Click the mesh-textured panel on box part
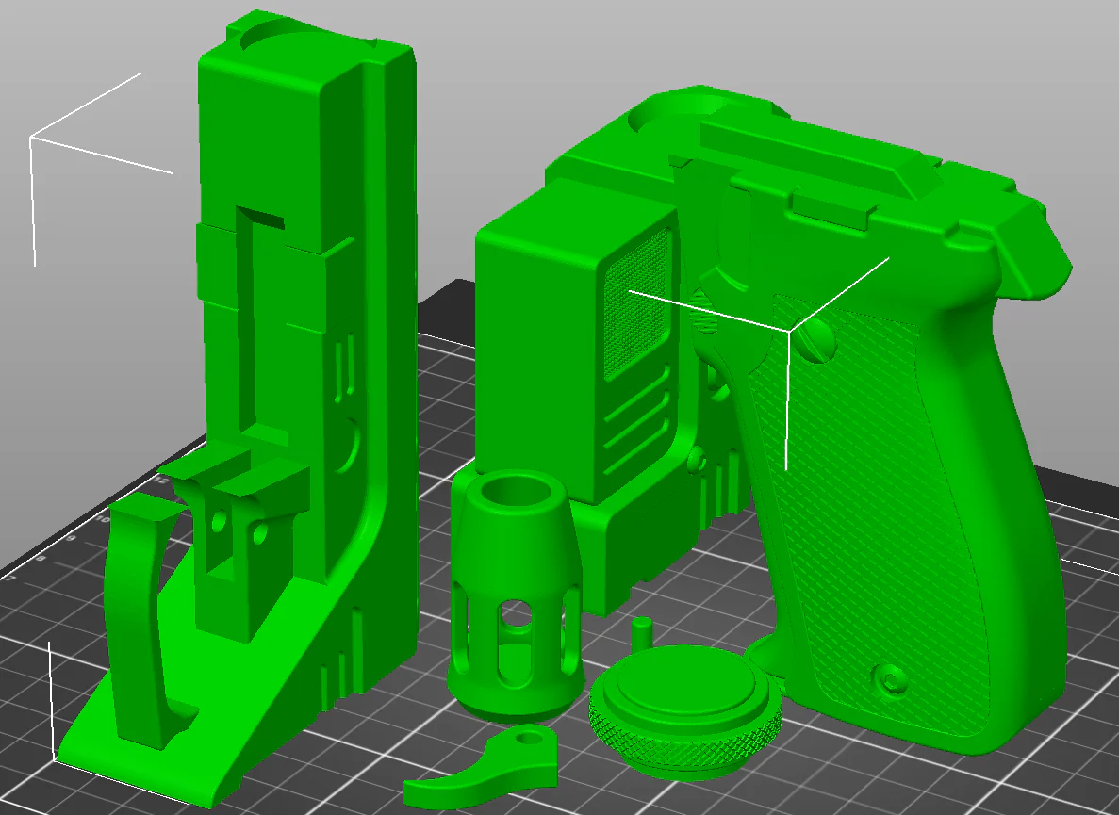Image resolution: width=1119 pixels, height=815 pixels. 636,305
